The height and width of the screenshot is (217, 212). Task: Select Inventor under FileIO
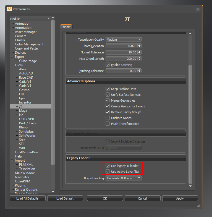(25, 102)
